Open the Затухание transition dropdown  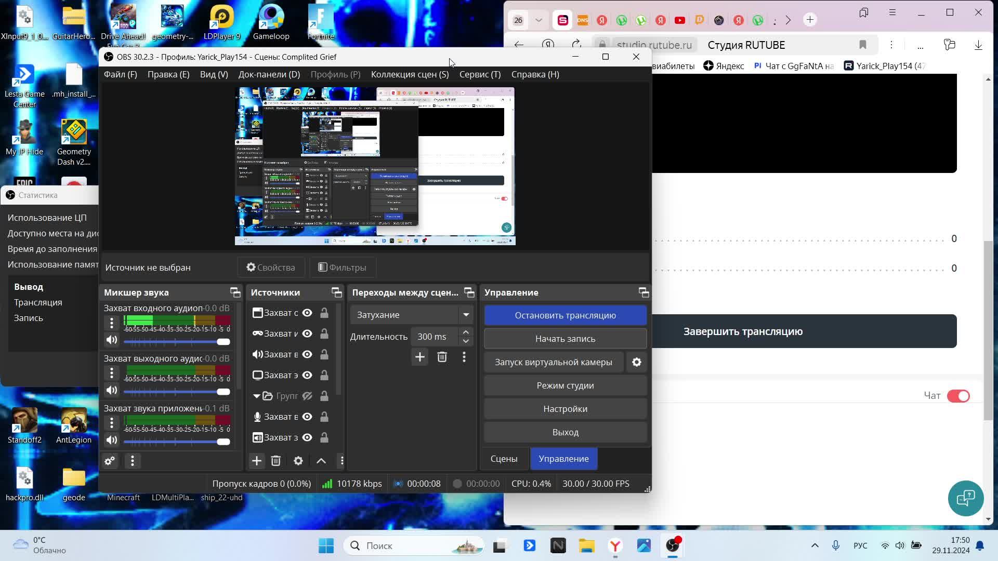(466, 315)
